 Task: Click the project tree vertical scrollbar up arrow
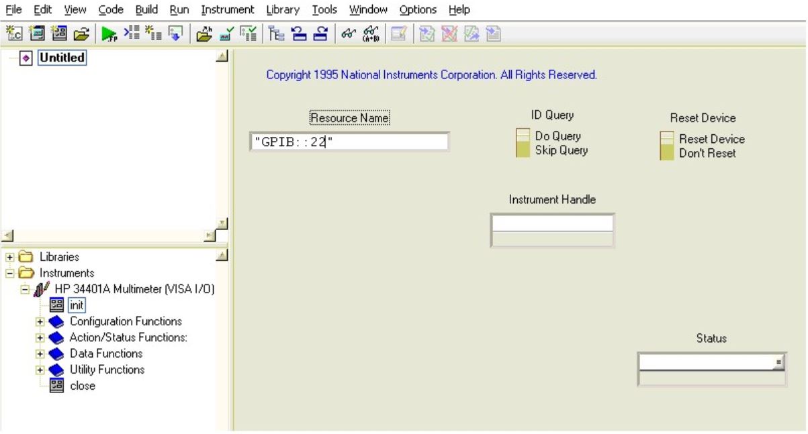[x=222, y=57]
